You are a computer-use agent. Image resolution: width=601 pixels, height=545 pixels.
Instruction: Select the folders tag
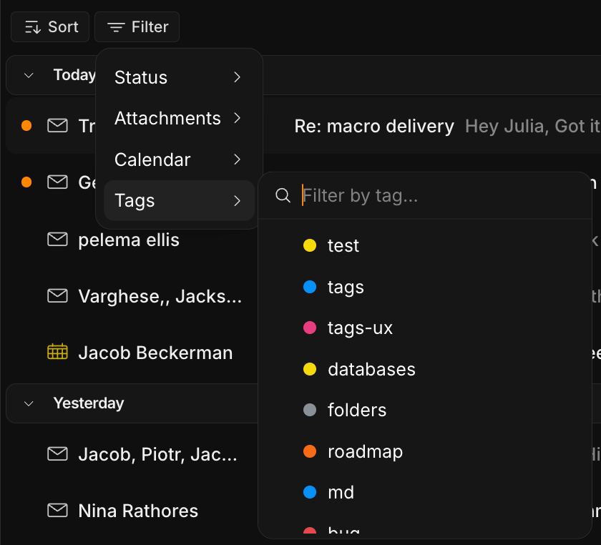[425, 410]
